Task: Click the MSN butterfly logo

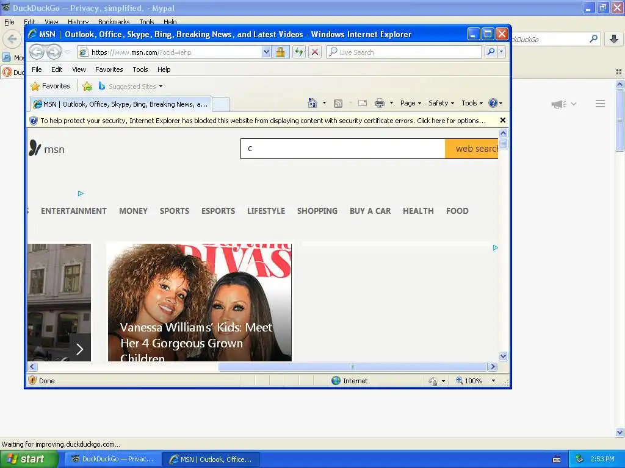Action: [x=35, y=148]
